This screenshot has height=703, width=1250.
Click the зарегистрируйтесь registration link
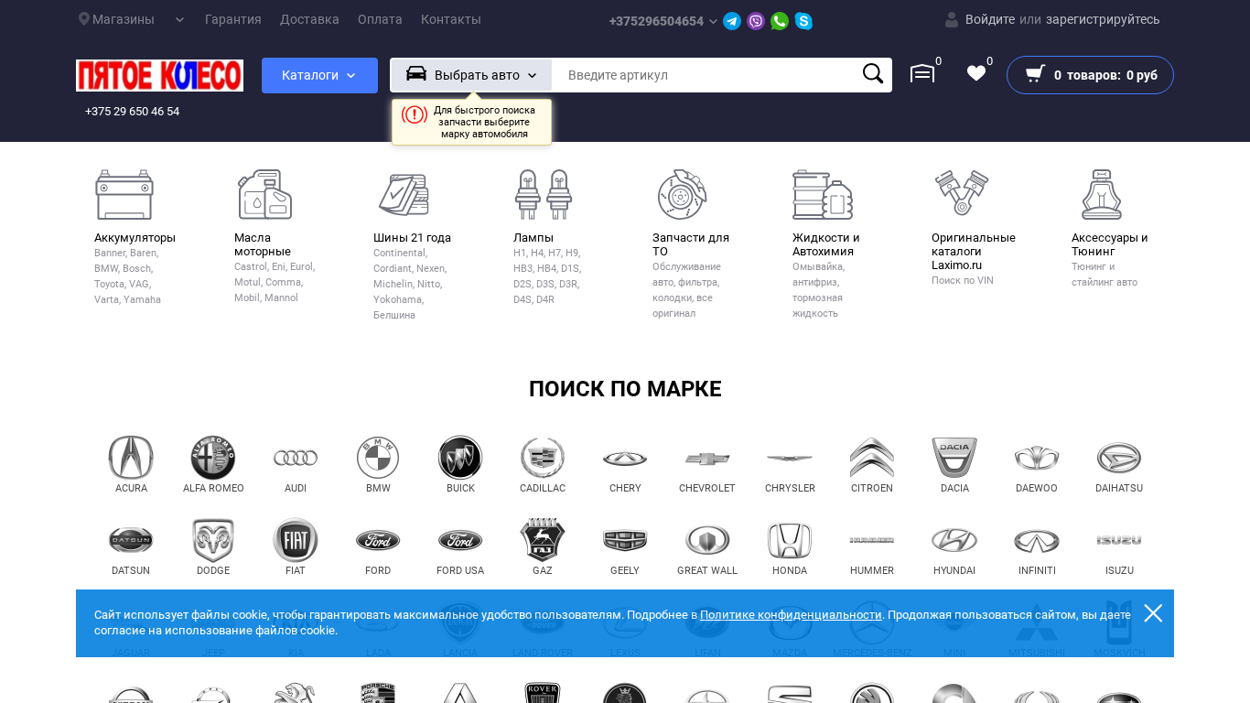click(1103, 19)
